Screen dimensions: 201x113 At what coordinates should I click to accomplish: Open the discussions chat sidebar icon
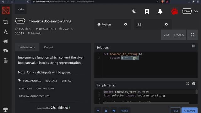[6, 51]
